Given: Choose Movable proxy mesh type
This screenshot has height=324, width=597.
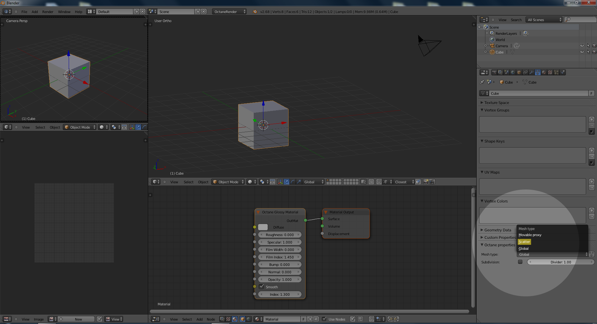Looking at the screenshot, I should [530, 235].
